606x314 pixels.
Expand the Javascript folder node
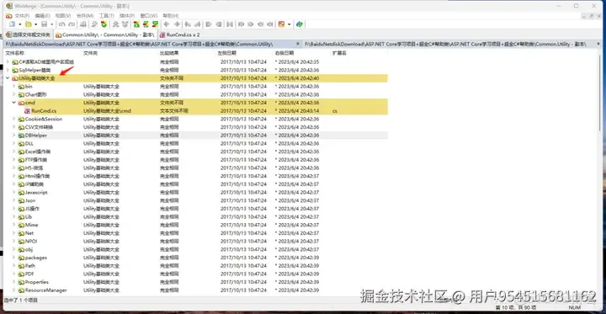click(14, 192)
